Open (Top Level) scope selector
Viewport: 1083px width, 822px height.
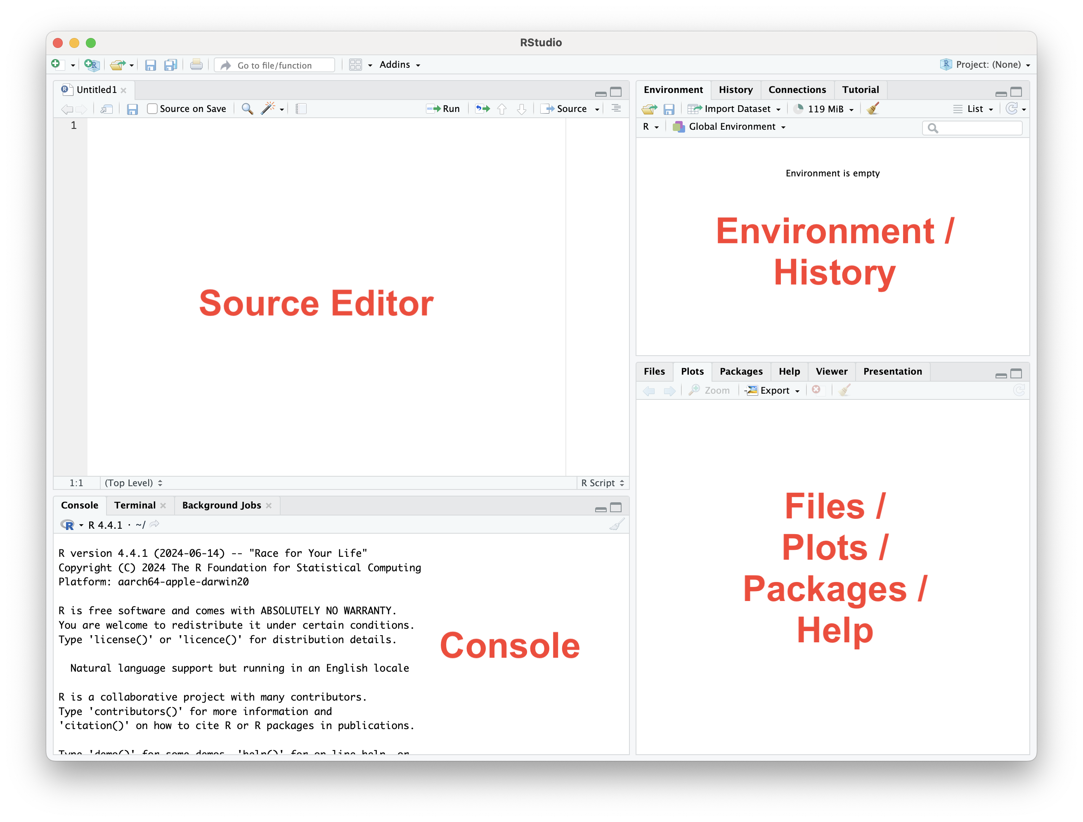click(x=133, y=483)
